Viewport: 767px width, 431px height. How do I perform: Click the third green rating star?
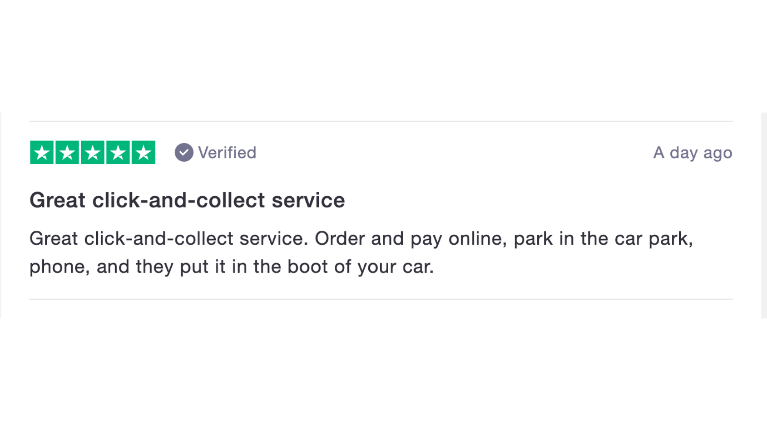(93, 152)
